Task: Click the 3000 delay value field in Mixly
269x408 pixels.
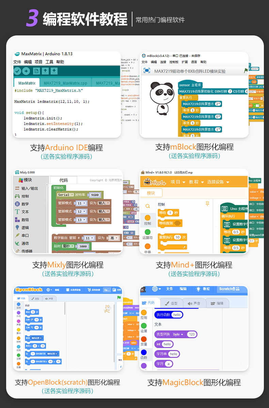Action: (83, 246)
